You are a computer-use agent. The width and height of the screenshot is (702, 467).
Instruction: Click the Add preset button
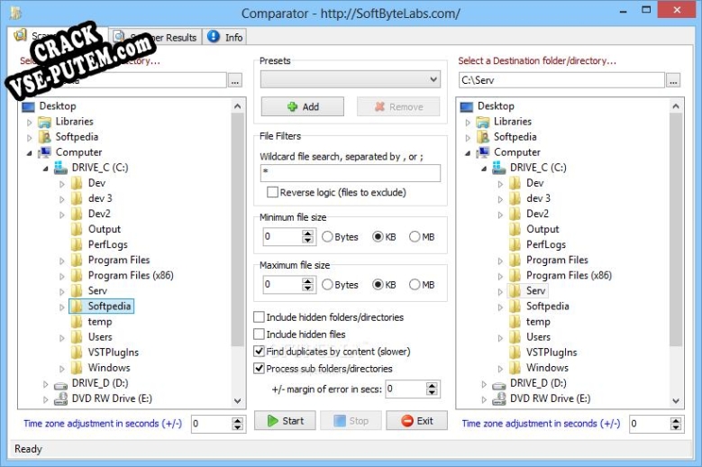(x=302, y=106)
